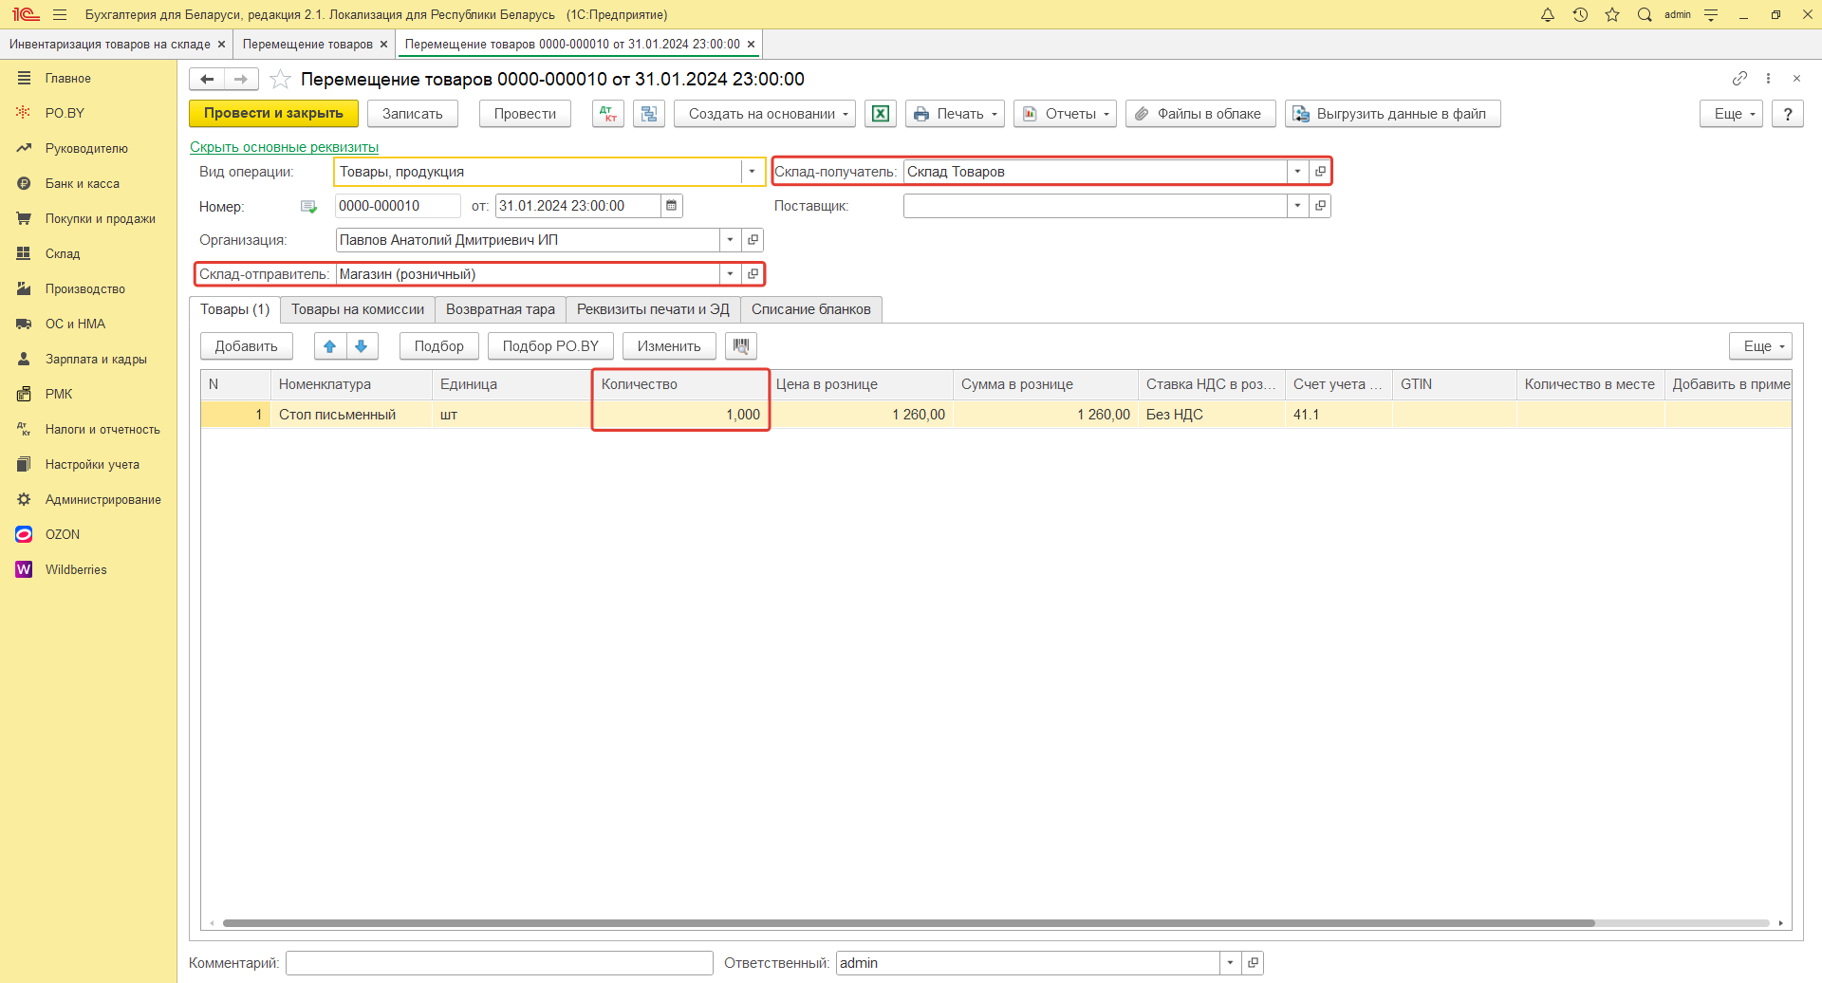This screenshot has width=1822, height=983.
Task: Open Wildberries section in sidebar
Action: 76,570
